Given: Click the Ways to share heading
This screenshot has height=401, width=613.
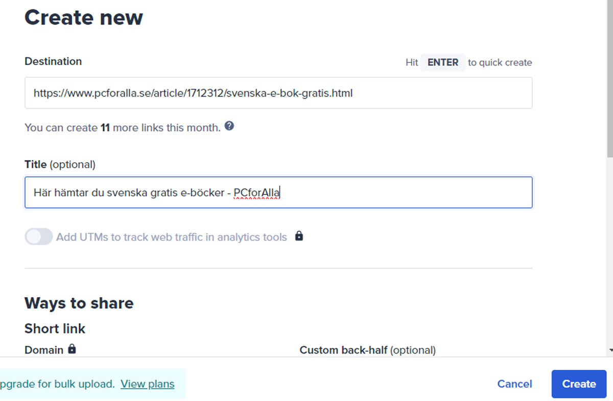Looking at the screenshot, I should coord(79,303).
